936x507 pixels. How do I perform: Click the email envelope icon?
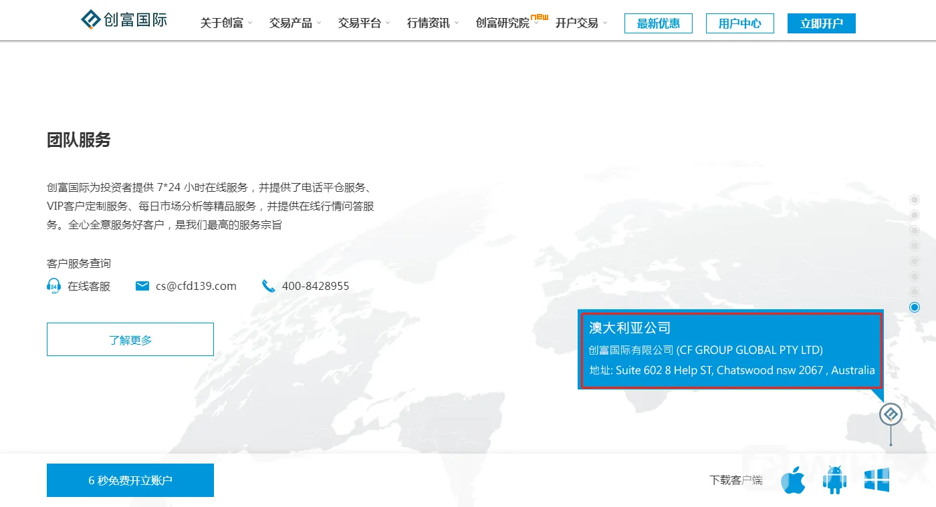(142, 286)
